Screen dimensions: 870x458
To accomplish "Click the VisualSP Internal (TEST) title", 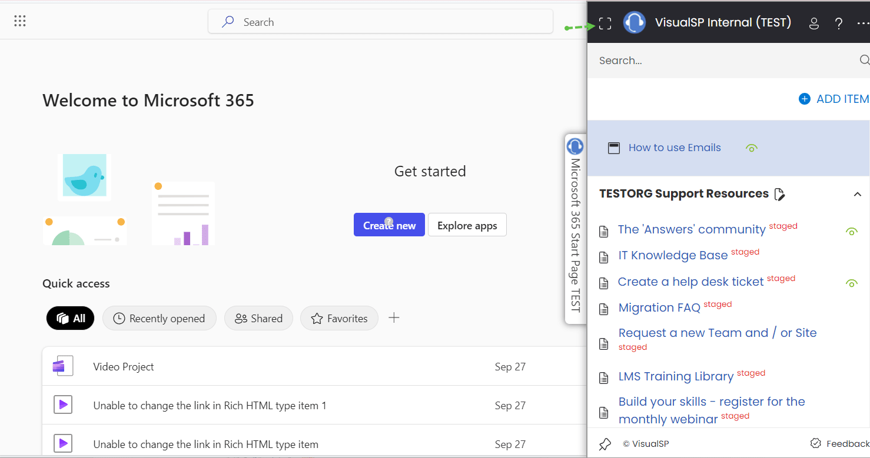I will 723,22.
